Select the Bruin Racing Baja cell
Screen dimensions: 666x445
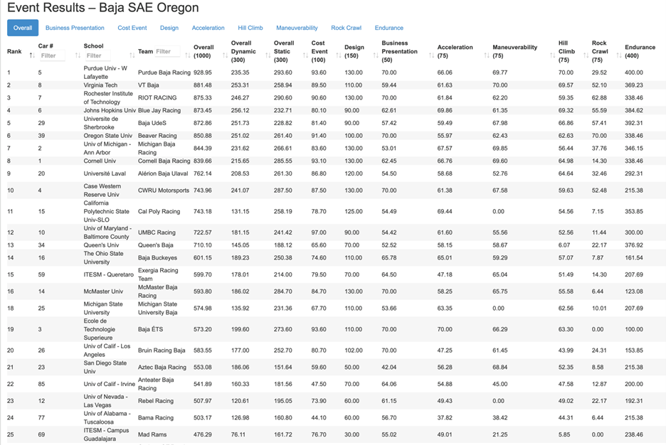162,350
